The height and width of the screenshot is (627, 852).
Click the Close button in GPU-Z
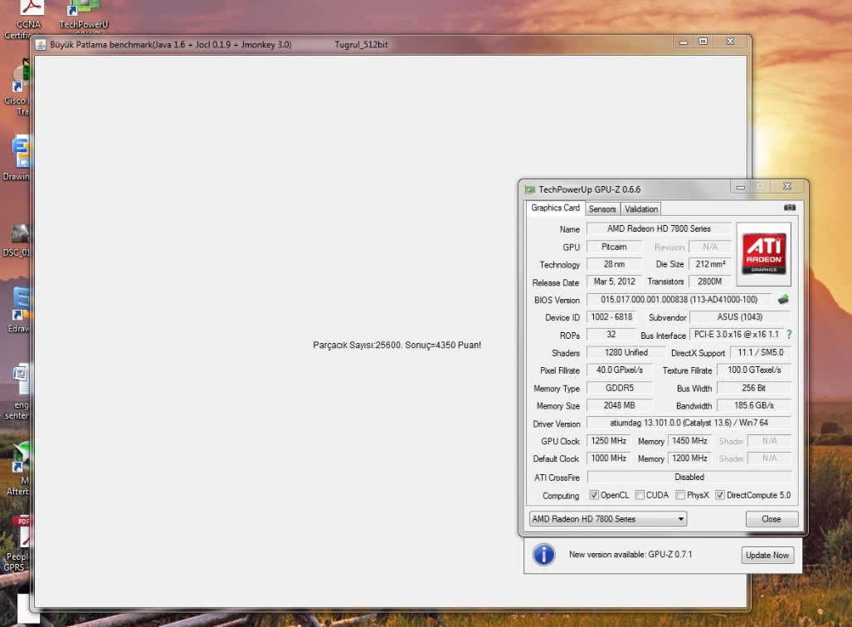point(772,519)
